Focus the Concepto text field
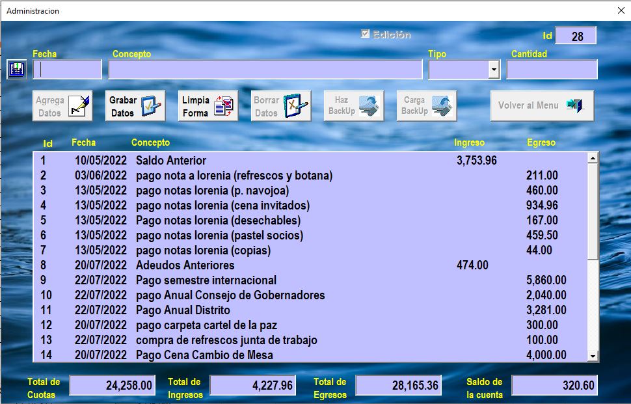 [x=265, y=70]
